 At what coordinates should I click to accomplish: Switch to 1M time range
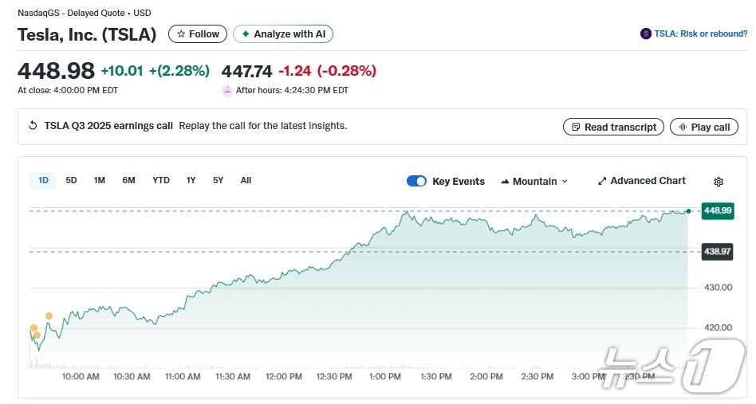coord(99,181)
